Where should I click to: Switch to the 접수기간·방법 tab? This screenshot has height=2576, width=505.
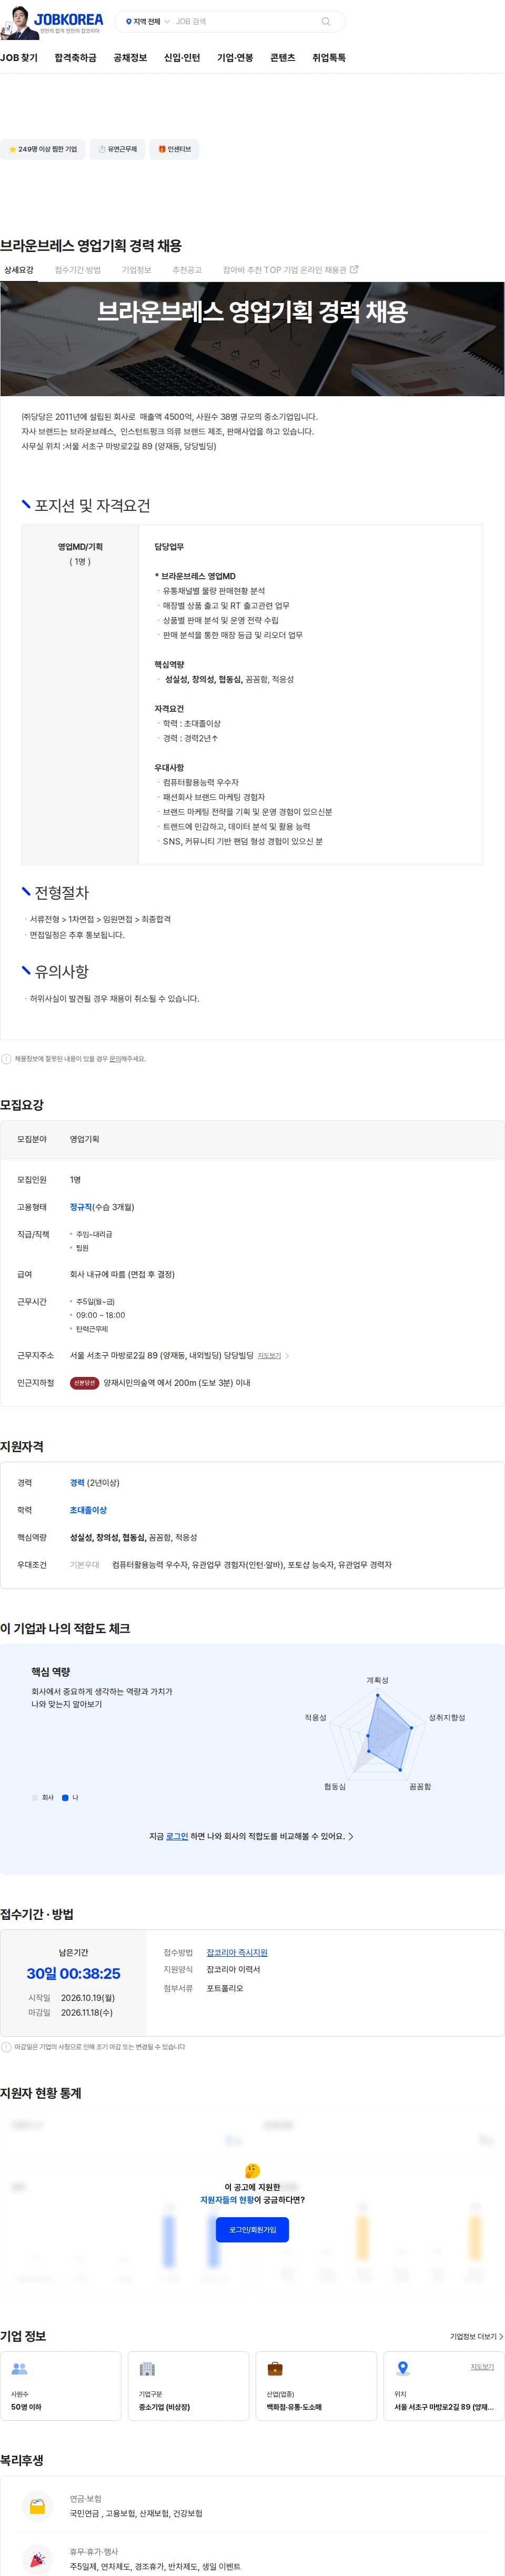point(77,270)
